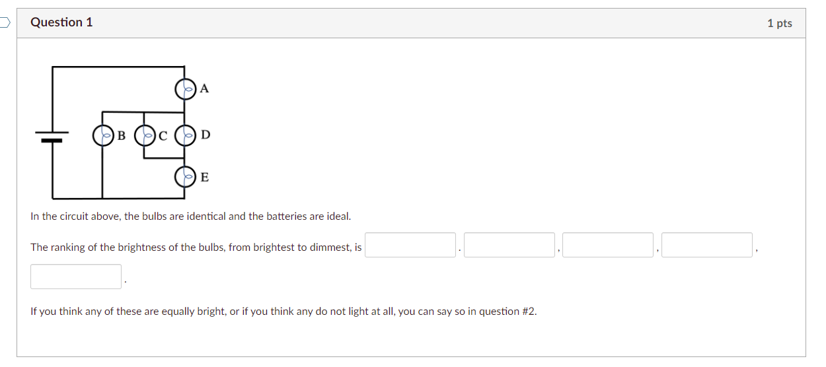The height and width of the screenshot is (367, 826).
Task: Click bulb E symbol in circuit
Action: click(186, 176)
